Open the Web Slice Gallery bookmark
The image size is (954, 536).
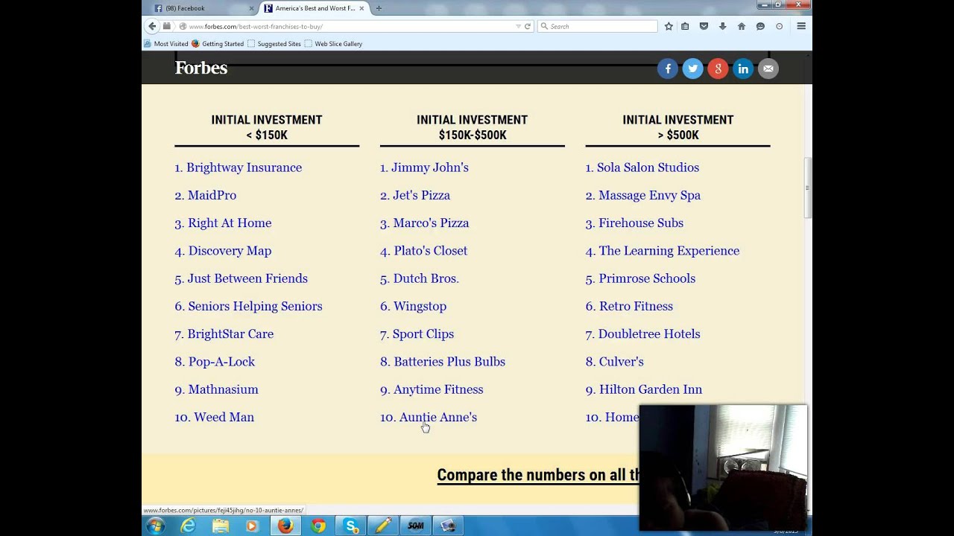(x=333, y=44)
